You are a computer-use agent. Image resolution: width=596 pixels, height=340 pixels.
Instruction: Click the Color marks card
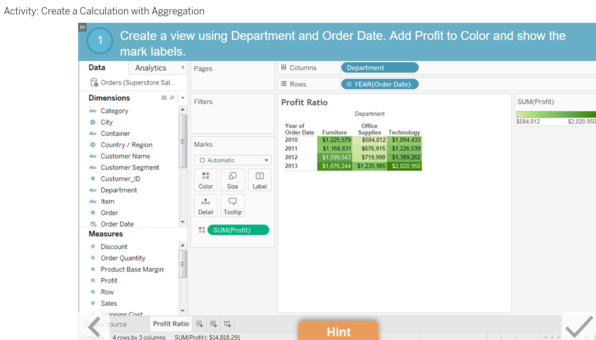click(x=205, y=180)
